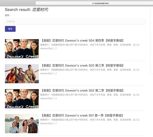Click the S01 season thumbnail image
The width and height of the screenshot is (153, 137).
(x=22, y=124)
